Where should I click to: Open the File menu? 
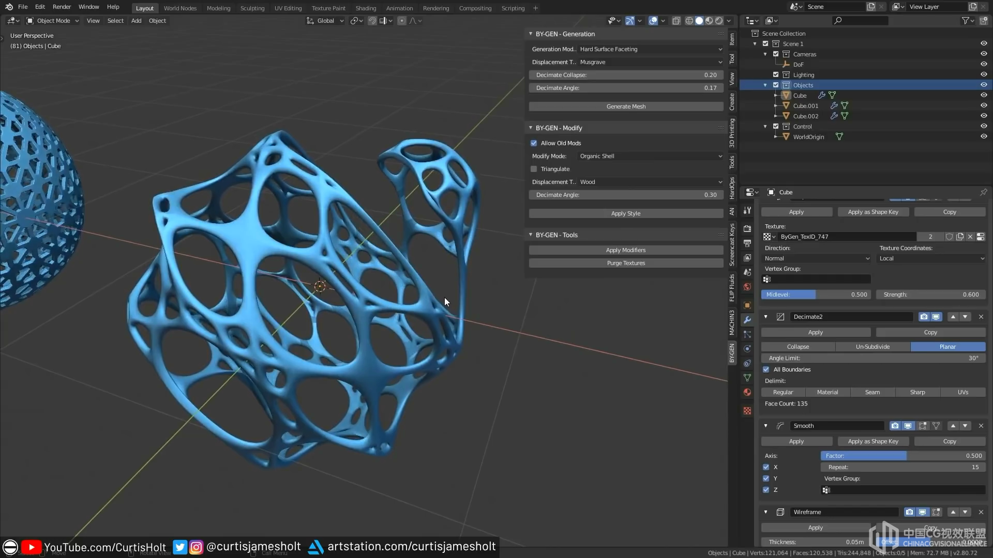(23, 7)
